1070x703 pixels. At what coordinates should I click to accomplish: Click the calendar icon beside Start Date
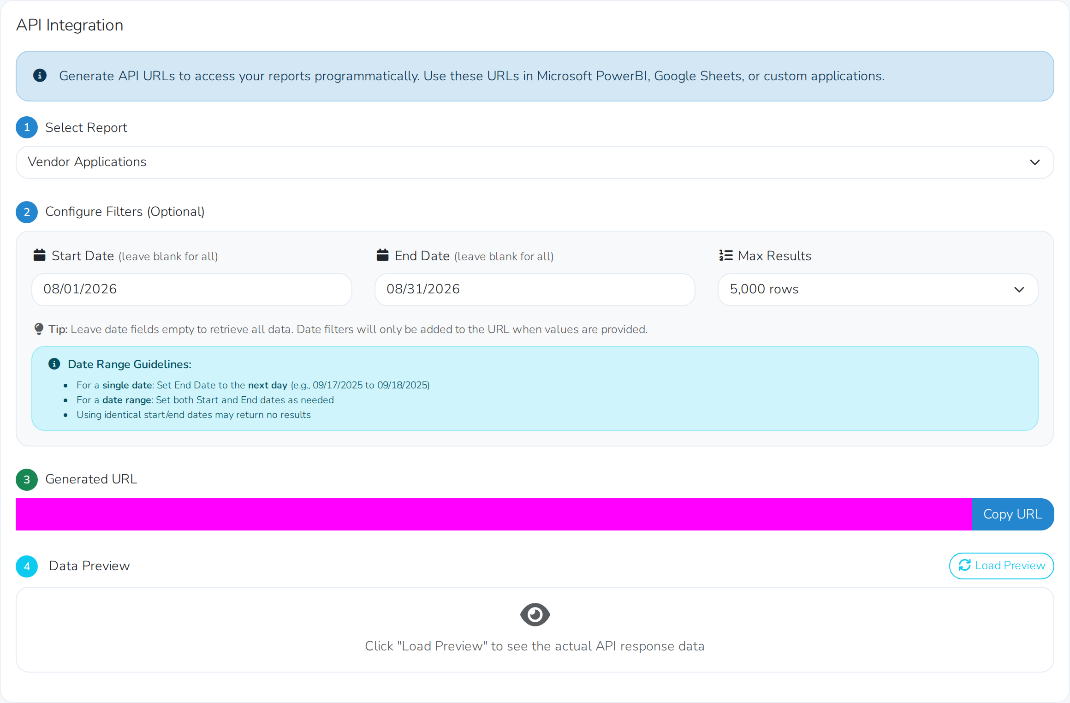[x=40, y=255]
